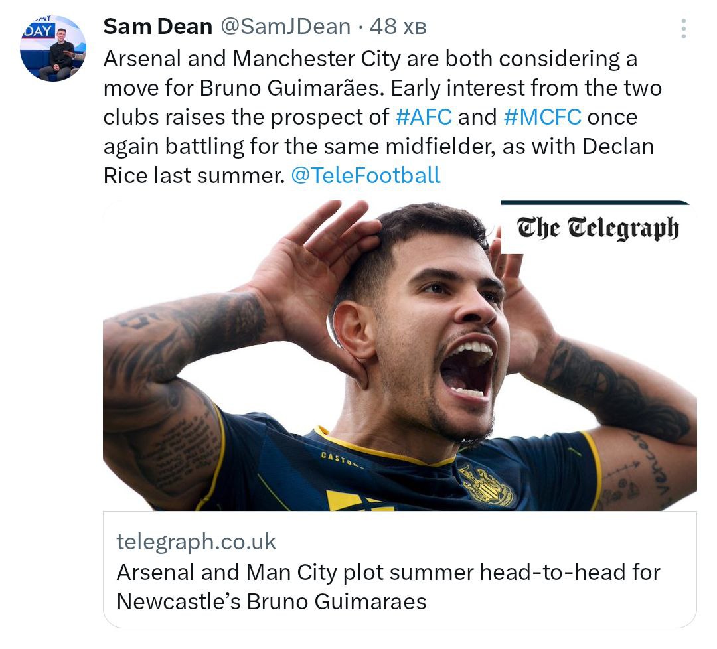The image size is (717, 649).
Task: Open the #MCFC hashtag
Action: pos(542,117)
